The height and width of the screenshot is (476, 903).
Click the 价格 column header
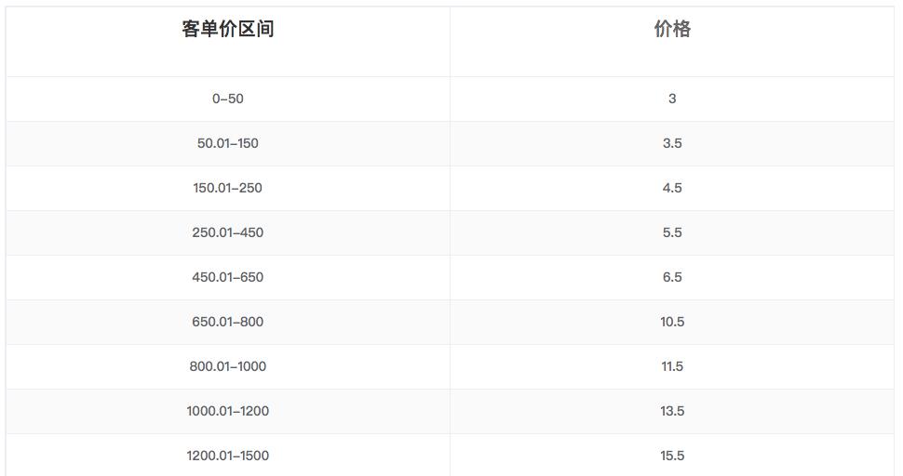(672, 29)
